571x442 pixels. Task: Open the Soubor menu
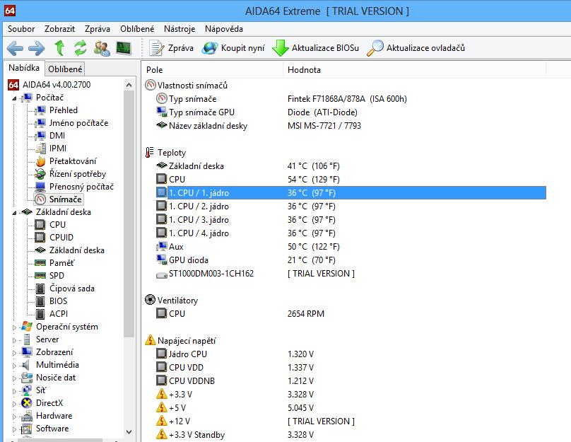pyautogui.click(x=21, y=29)
